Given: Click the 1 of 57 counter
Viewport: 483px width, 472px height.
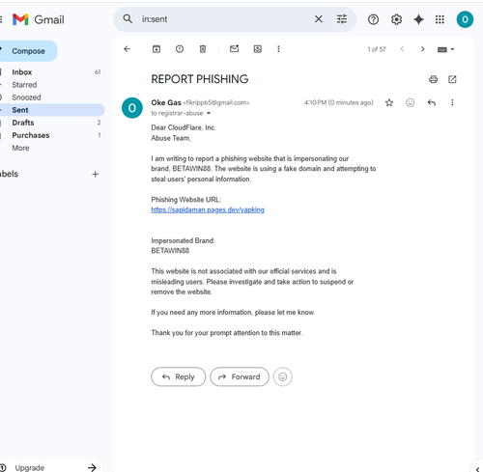Looking at the screenshot, I should (x=377, y=49).
